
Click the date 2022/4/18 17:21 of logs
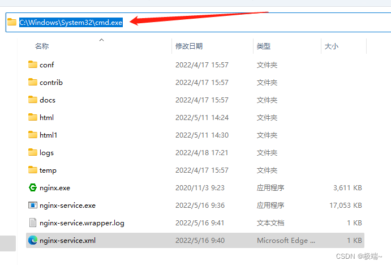[x=202, y=153]
